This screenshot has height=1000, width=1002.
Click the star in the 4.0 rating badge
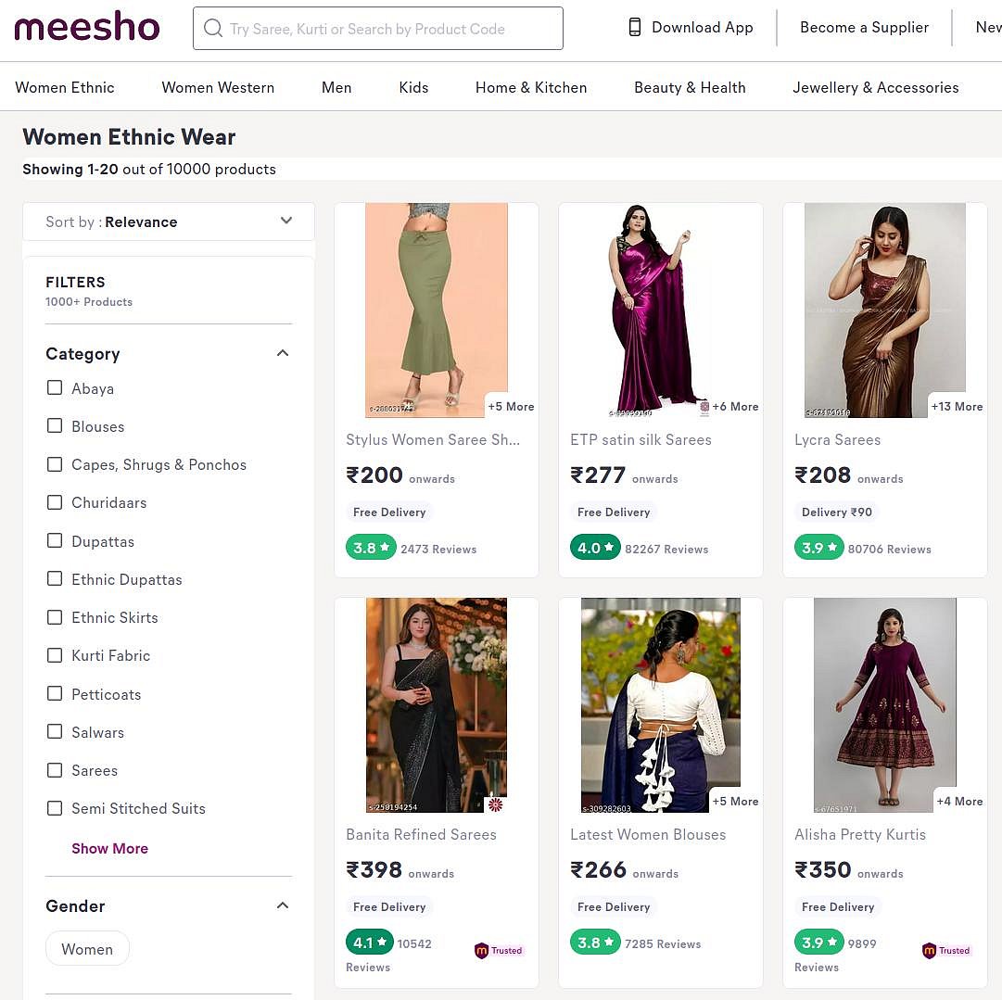point(607,547)
